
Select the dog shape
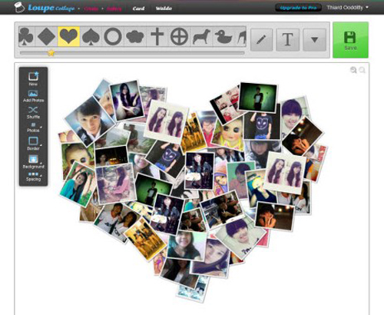point(201,37)
